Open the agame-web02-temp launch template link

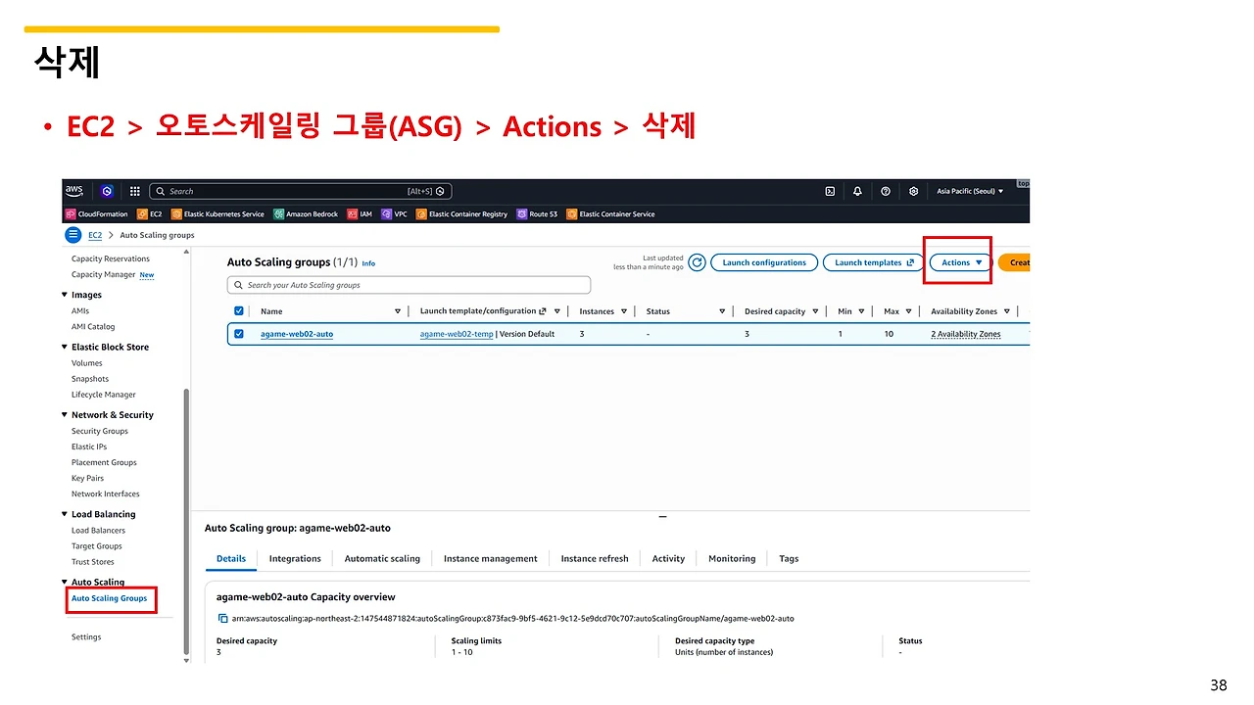(457, 334)
